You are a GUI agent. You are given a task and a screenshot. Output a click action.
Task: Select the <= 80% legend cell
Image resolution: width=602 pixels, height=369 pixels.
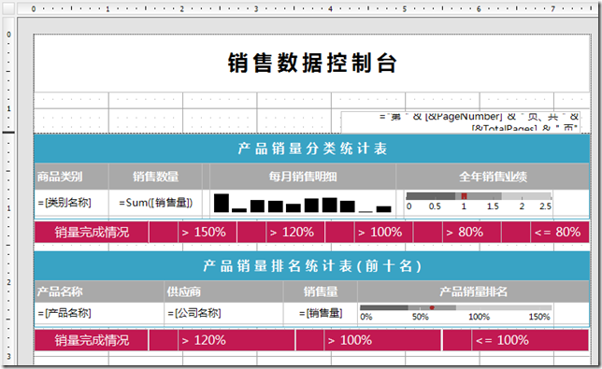pyautogui.click(x=559, y=232)
